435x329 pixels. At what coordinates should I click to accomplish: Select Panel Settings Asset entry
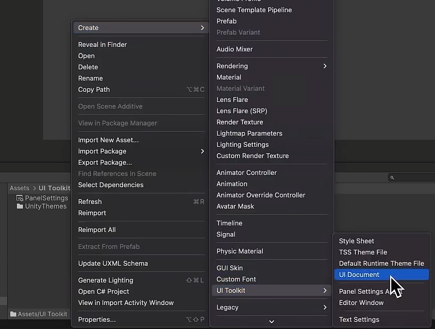(381, 291)
